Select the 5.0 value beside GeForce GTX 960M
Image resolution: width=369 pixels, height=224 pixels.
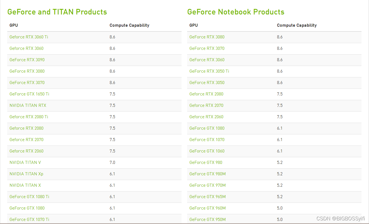[x=280, y=208]
